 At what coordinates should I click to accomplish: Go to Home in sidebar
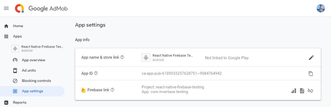coord(18,26)
